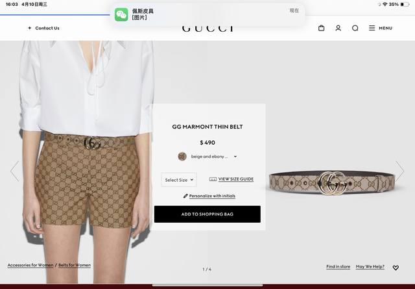Open the Select Size dropdown
415x289 pixels.
tap(179, 180)
